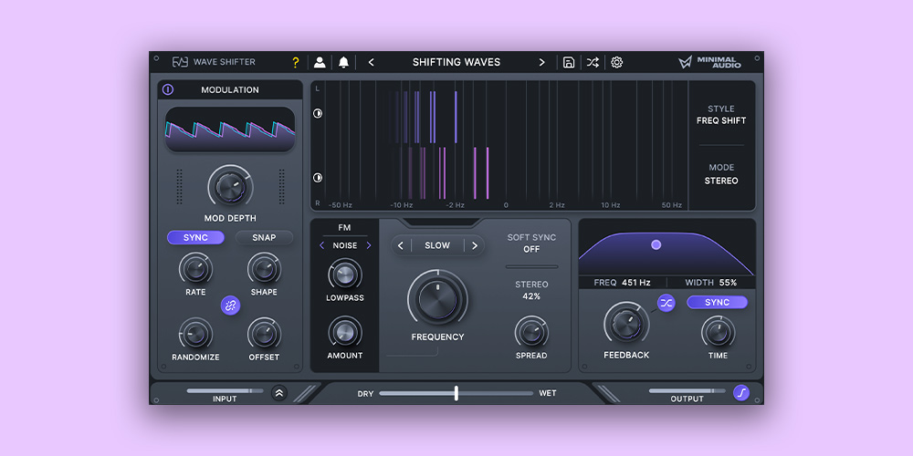Open the yellow help question mark
The width and height of the screenshot is (913, 456).
295,63
